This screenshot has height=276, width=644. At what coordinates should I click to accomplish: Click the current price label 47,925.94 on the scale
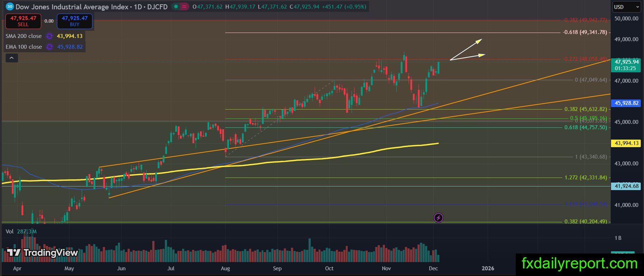click(x=626, y=62)
